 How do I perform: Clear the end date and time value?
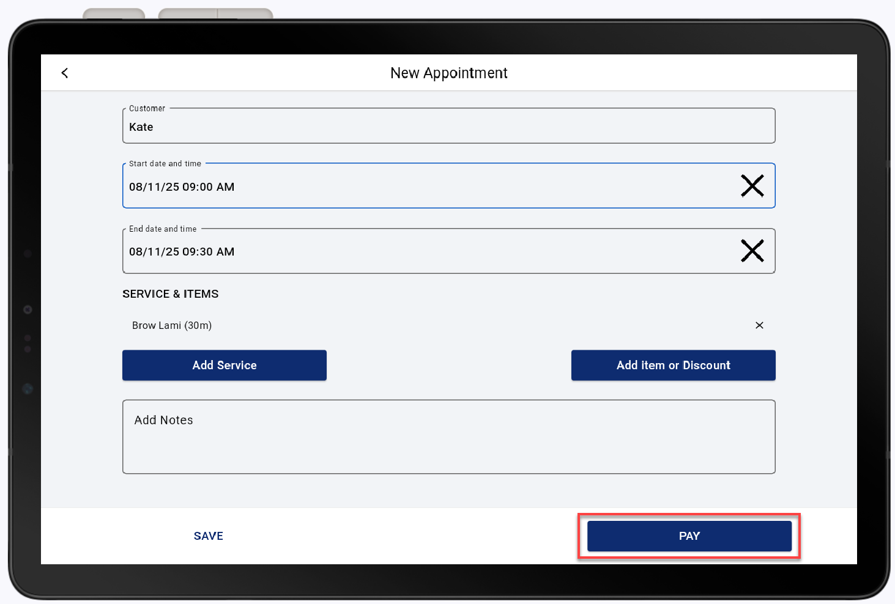(x=752, y=251)
